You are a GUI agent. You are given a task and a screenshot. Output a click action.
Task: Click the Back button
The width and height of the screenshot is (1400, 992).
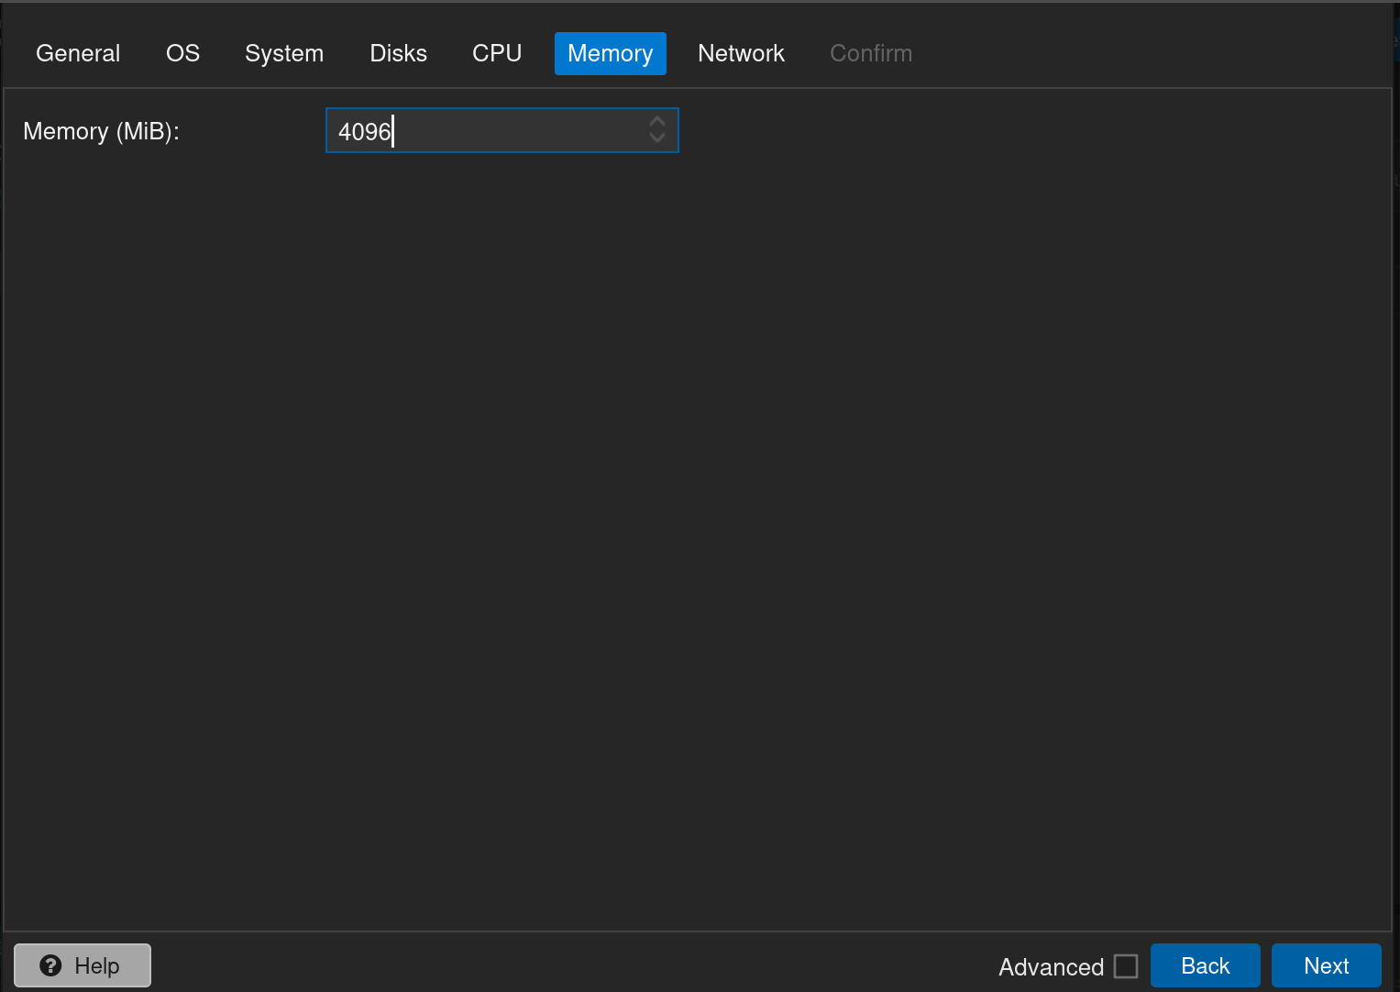1206,965
